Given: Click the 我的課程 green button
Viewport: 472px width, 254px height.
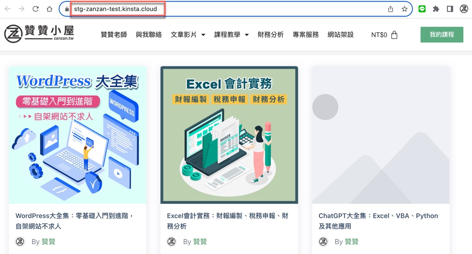Looking at the screenshot, I should pyautogui.click(x=442, y=35).
